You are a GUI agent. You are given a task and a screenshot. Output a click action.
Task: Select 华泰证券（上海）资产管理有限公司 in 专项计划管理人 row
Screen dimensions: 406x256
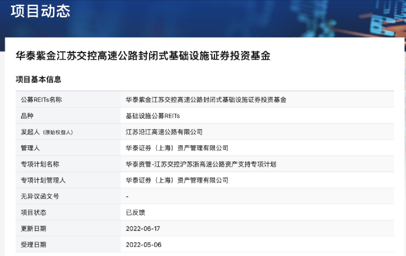click(x=177, y=180)
